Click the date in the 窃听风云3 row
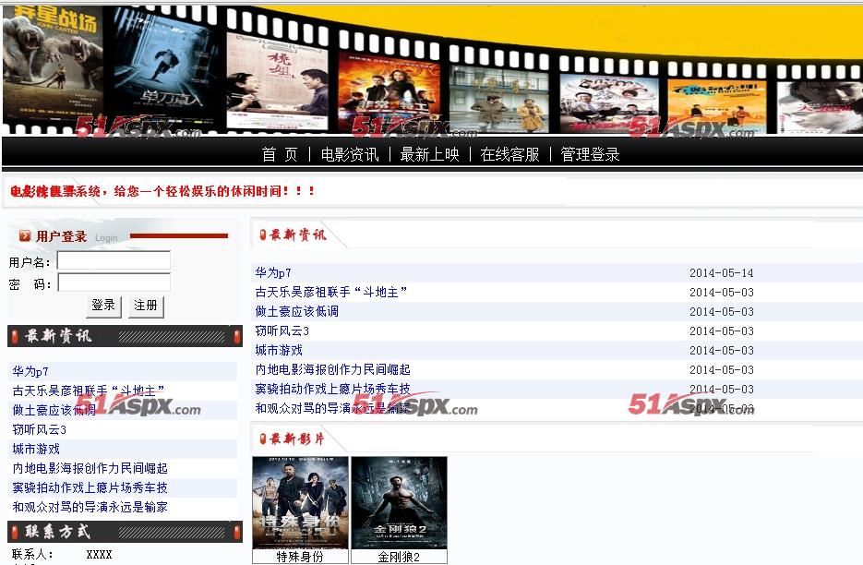This screenshot has width=863, height=565. tap(722, 331)
